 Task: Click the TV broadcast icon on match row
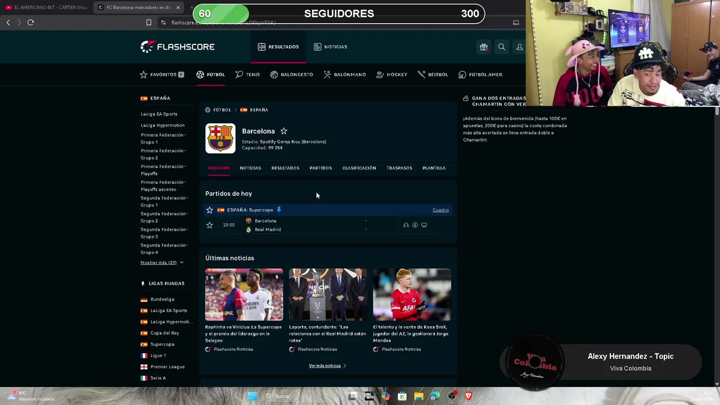[x=424, y=225]
